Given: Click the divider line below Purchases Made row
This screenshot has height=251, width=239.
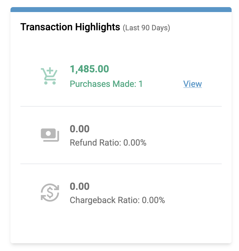Looking at the screenshot, I should click(x=121, y=106).
